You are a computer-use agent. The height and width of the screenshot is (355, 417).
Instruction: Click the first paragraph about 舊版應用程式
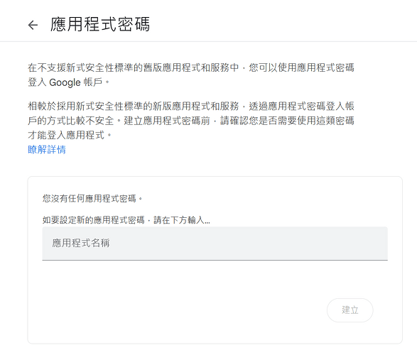tap(191, 75)
